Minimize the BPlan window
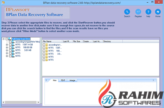 [148, 2]
